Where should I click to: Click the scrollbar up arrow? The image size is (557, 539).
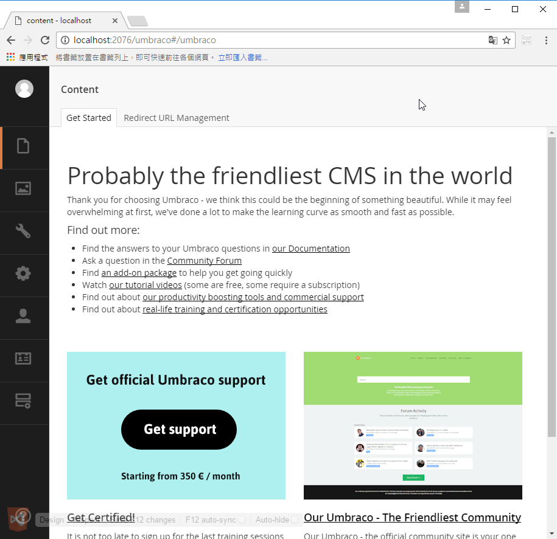coord(552,132)
